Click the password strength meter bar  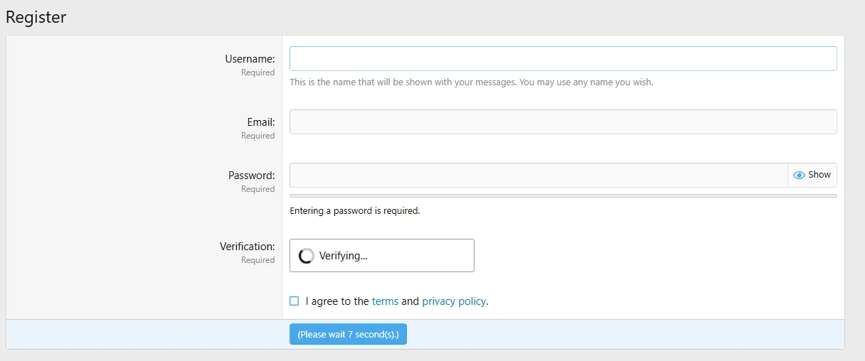563,195
